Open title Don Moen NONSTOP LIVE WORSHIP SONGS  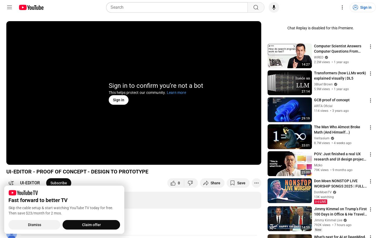pyautogui.click(x=340, y=184)
